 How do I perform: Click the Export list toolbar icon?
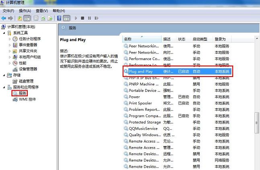click(x=50, y=18)
